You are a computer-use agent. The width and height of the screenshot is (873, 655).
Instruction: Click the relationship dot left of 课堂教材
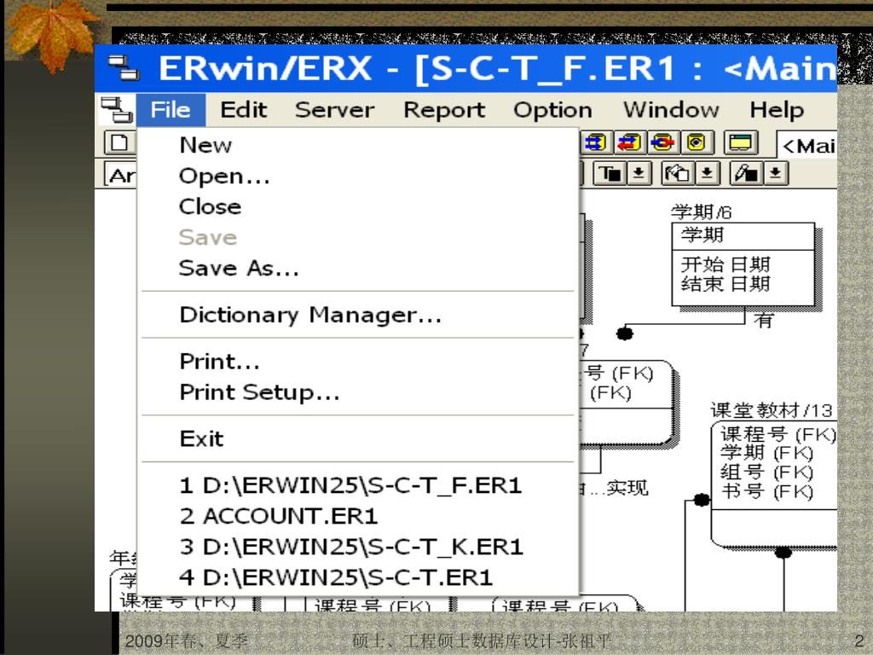[x=702, y=500]
